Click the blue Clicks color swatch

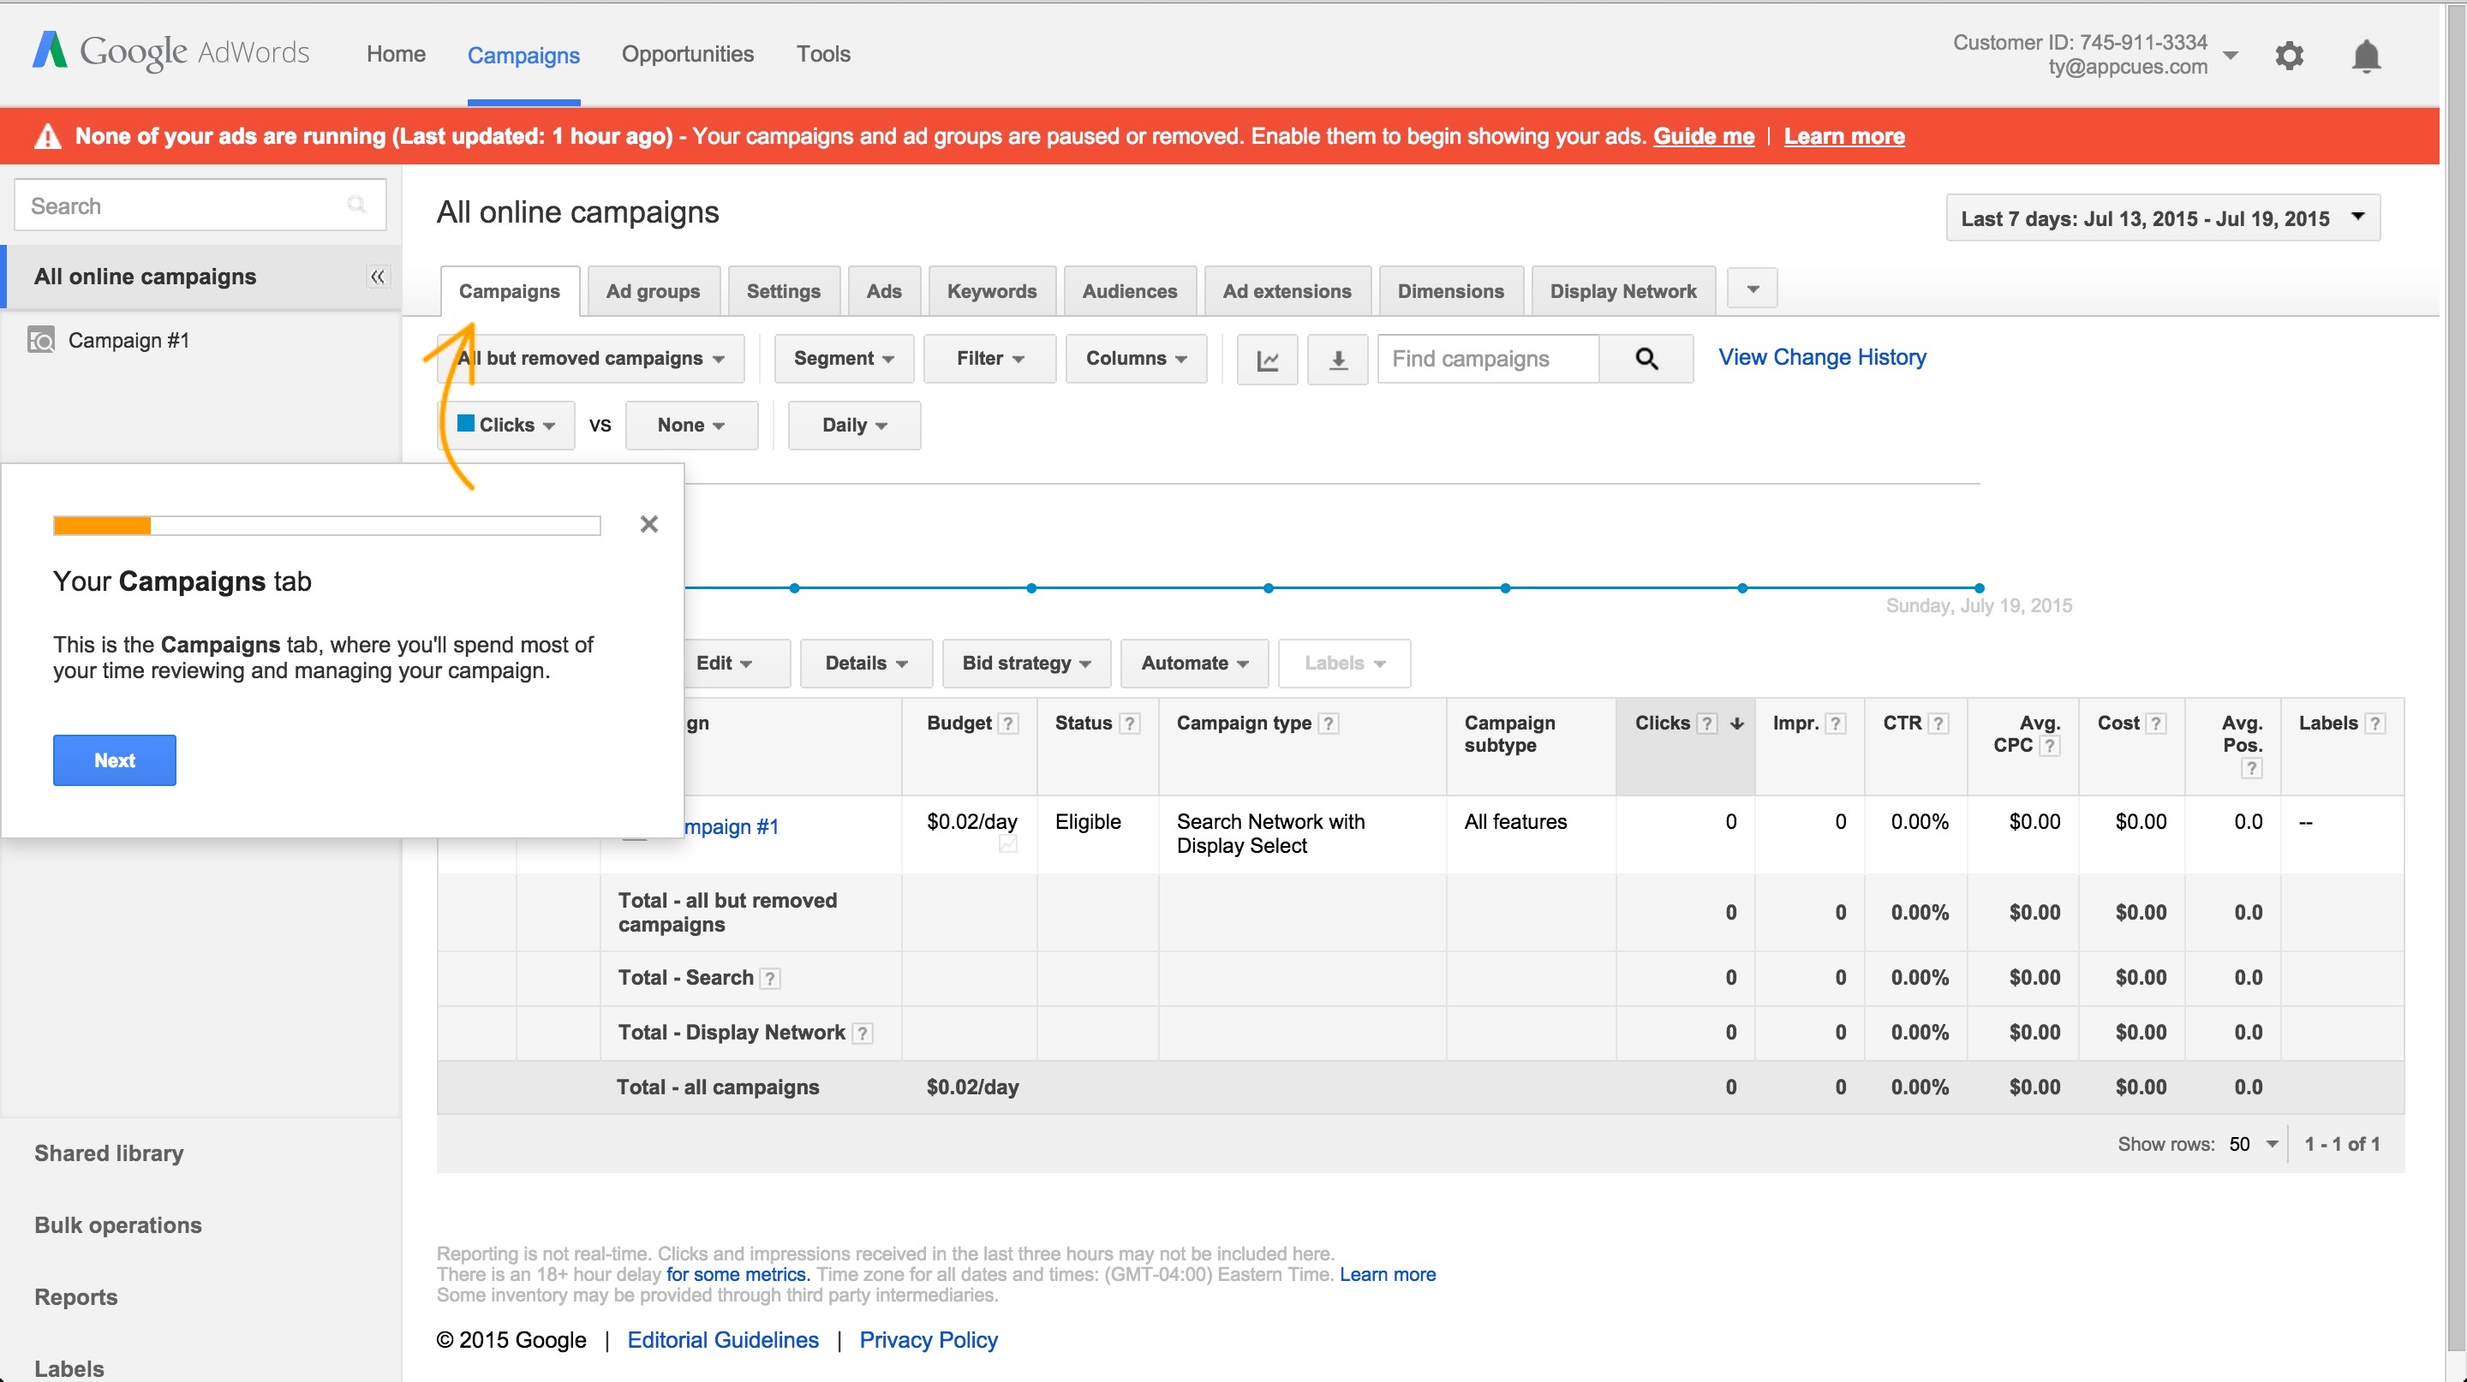[x=466, y=423]
